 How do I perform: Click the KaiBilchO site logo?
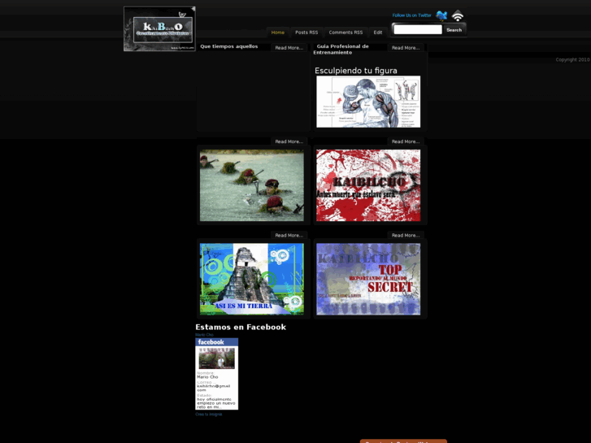(x=159, y=28)
